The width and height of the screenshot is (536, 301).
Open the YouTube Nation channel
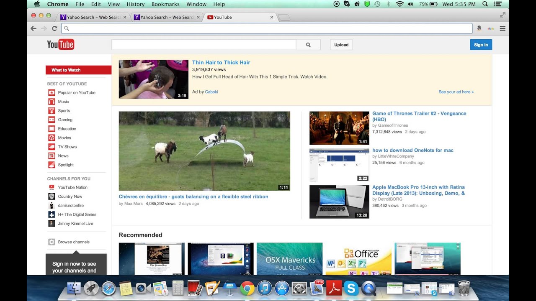[x=72, y=187]
